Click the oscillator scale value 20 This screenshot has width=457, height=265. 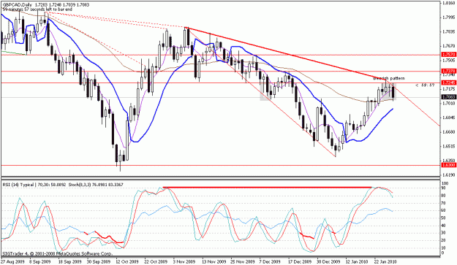(444, 240)
